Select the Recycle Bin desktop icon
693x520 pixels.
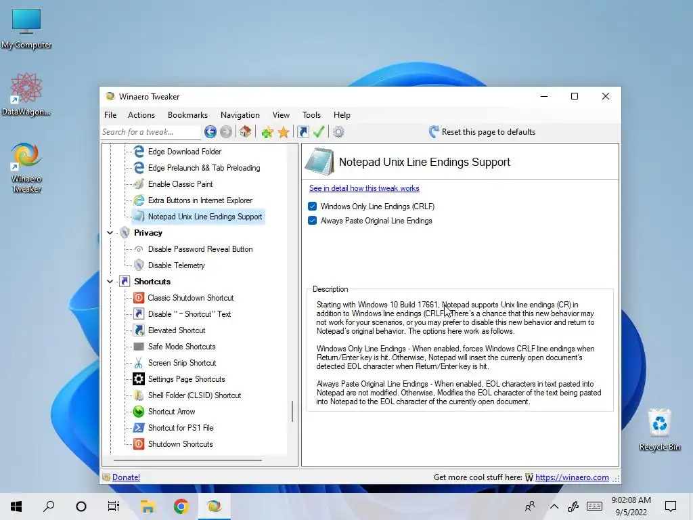click(659, 430)
